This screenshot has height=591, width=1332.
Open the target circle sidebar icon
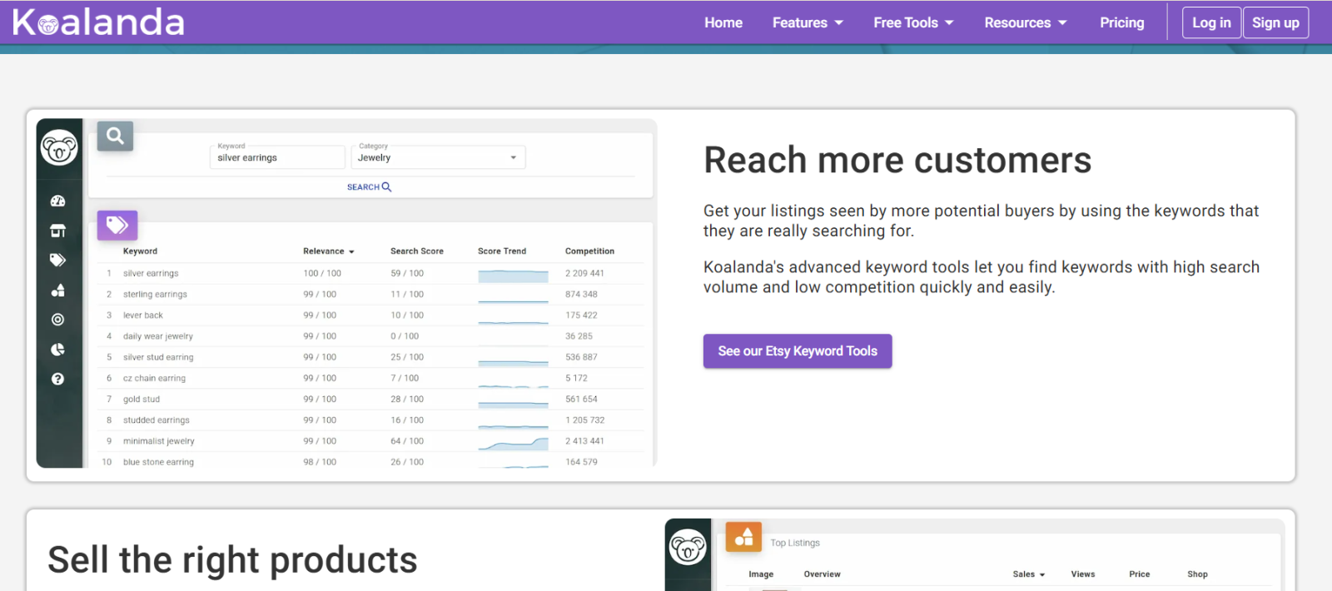pos(57,320)
